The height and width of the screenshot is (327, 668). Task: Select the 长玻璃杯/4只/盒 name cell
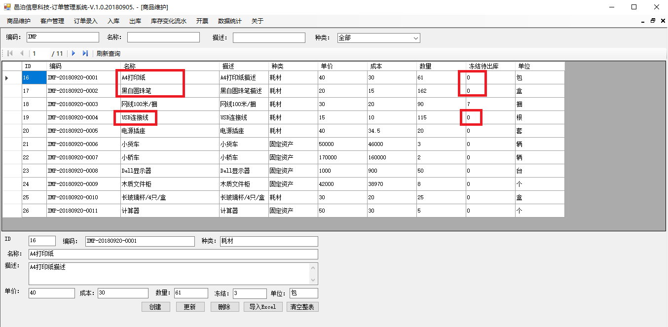(x=170, y=197)
